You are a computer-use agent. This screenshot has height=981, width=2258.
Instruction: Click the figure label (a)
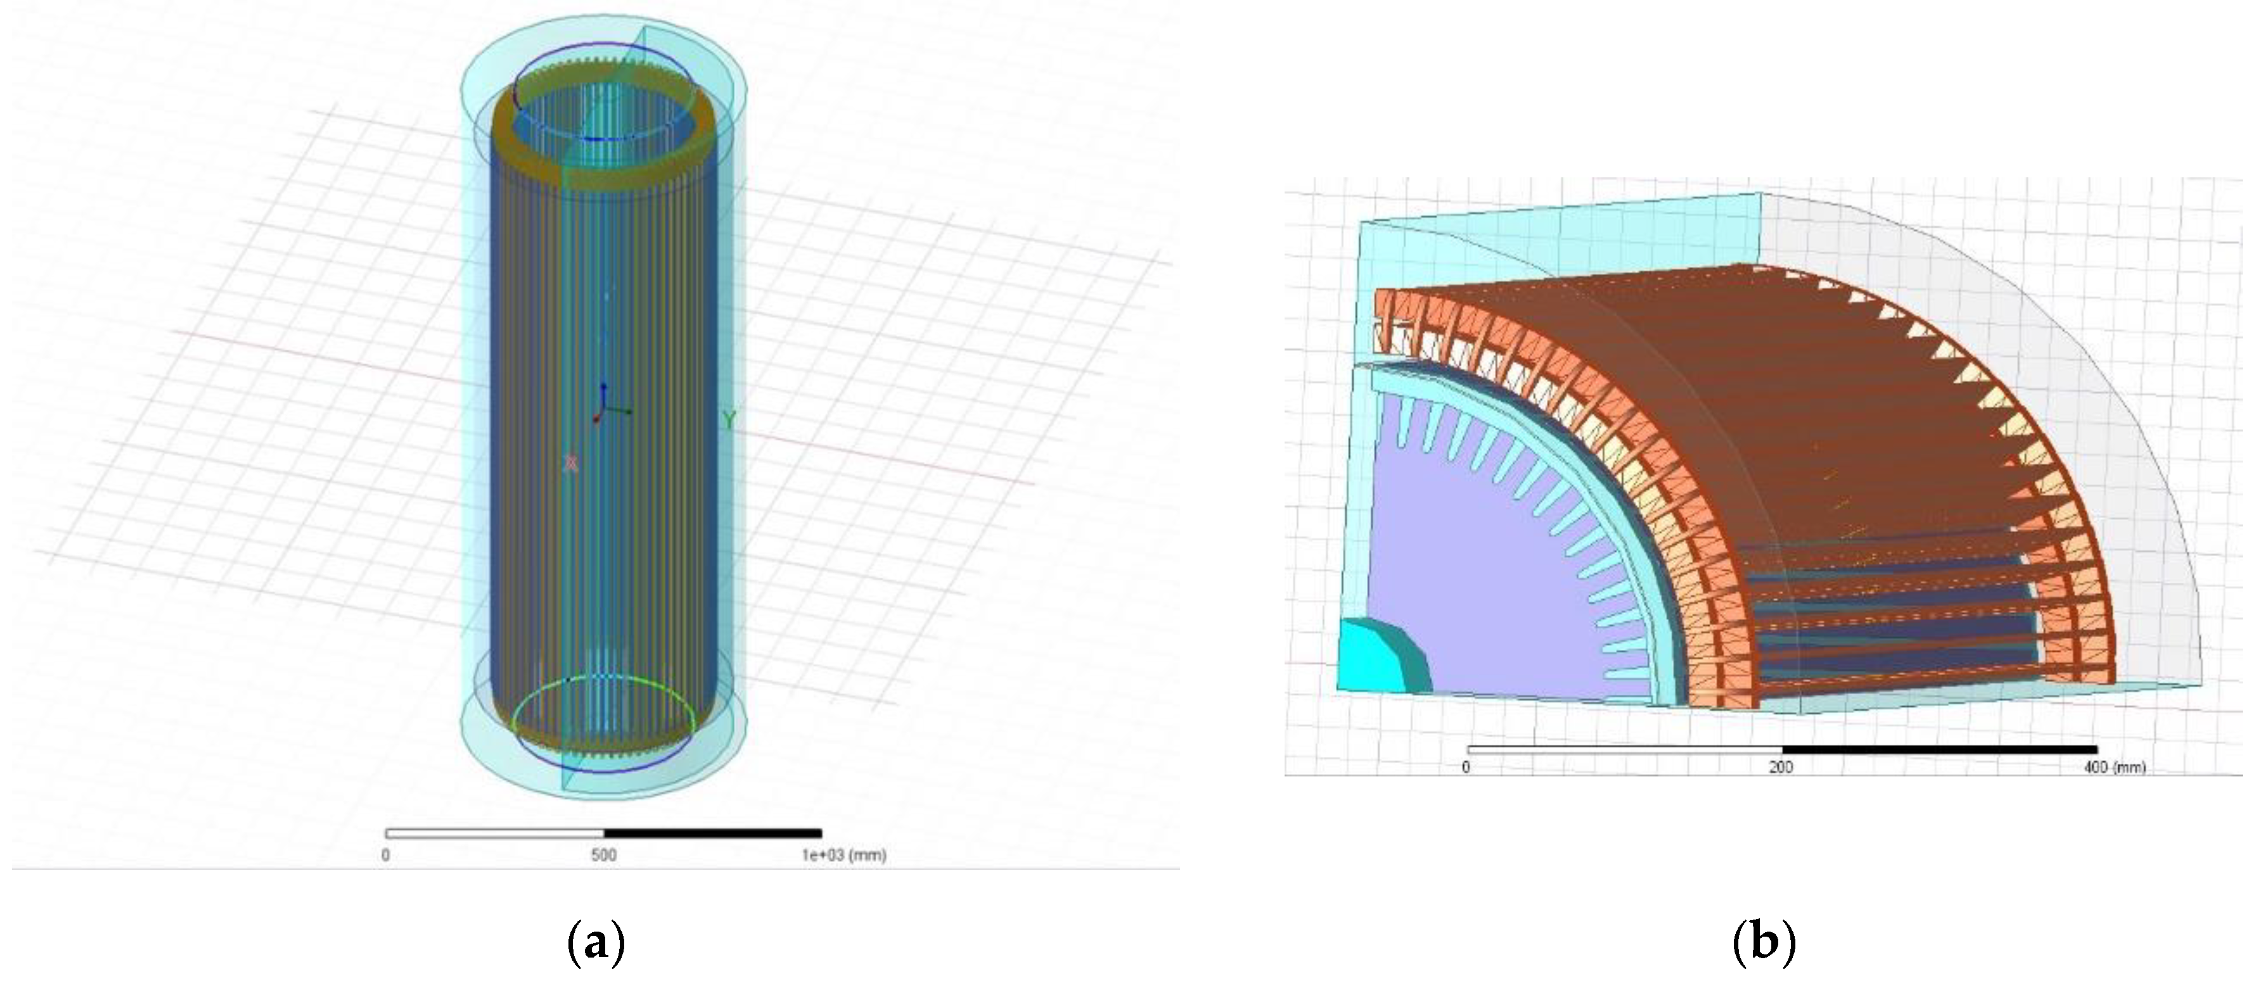(x=596, y=944)
